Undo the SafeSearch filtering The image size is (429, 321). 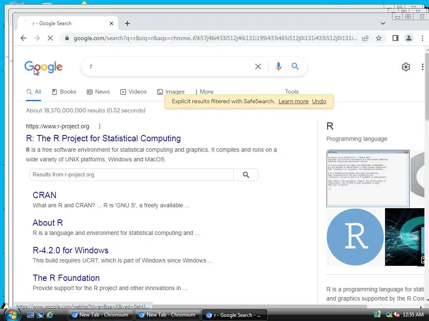click(319, 101)
